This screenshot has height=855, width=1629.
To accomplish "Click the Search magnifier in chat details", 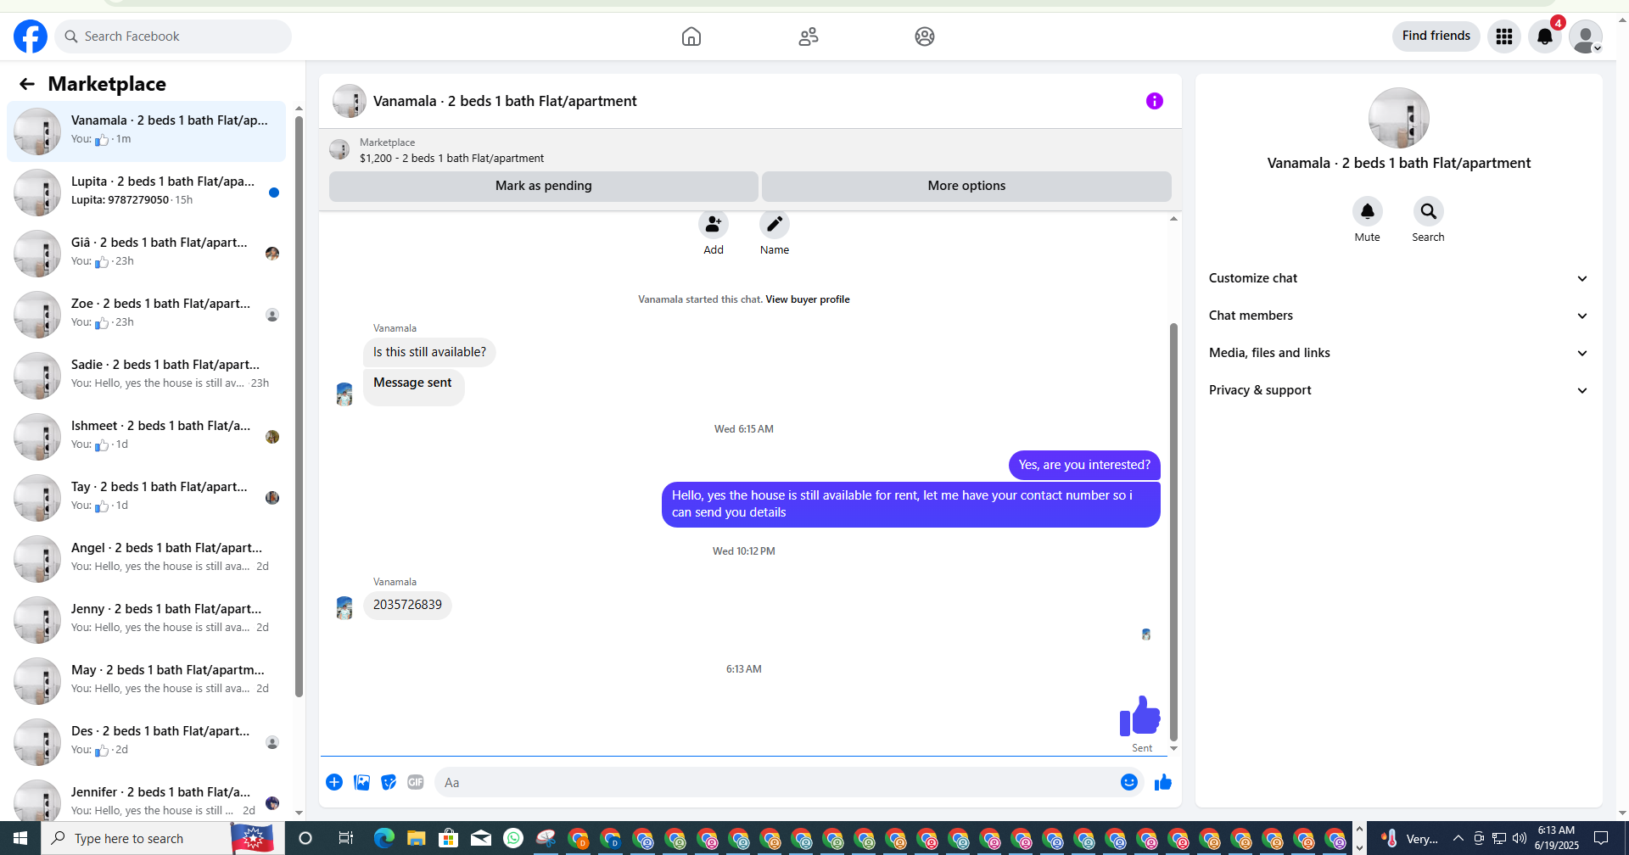I will [1429, 211].
